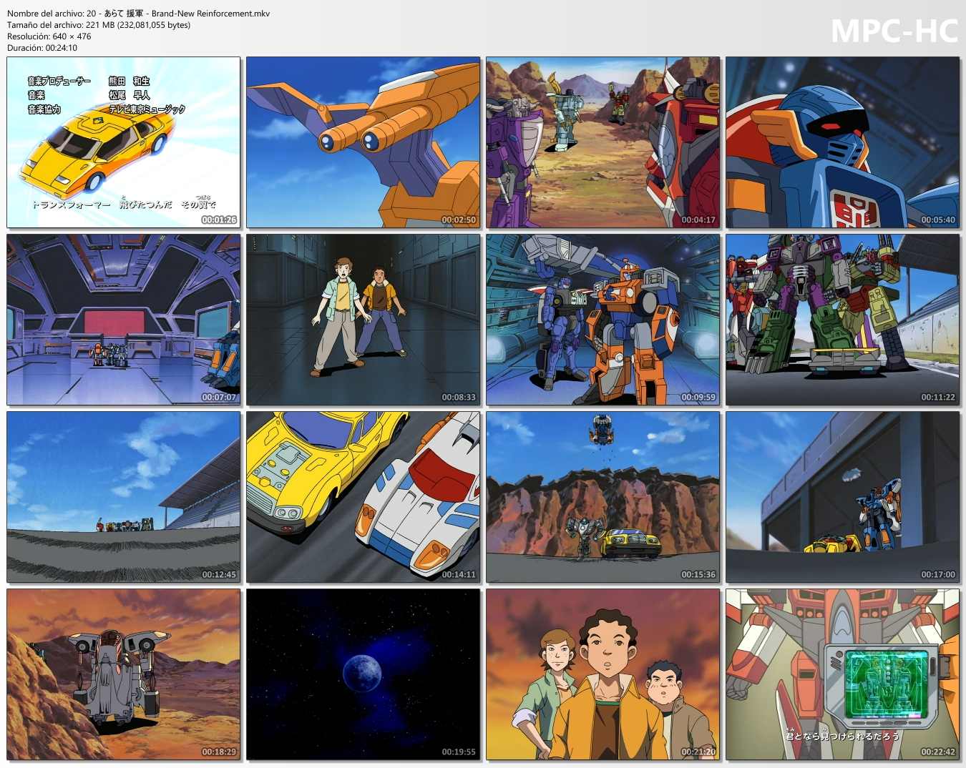Pick the thumbnail at 00:18:29

123,674
